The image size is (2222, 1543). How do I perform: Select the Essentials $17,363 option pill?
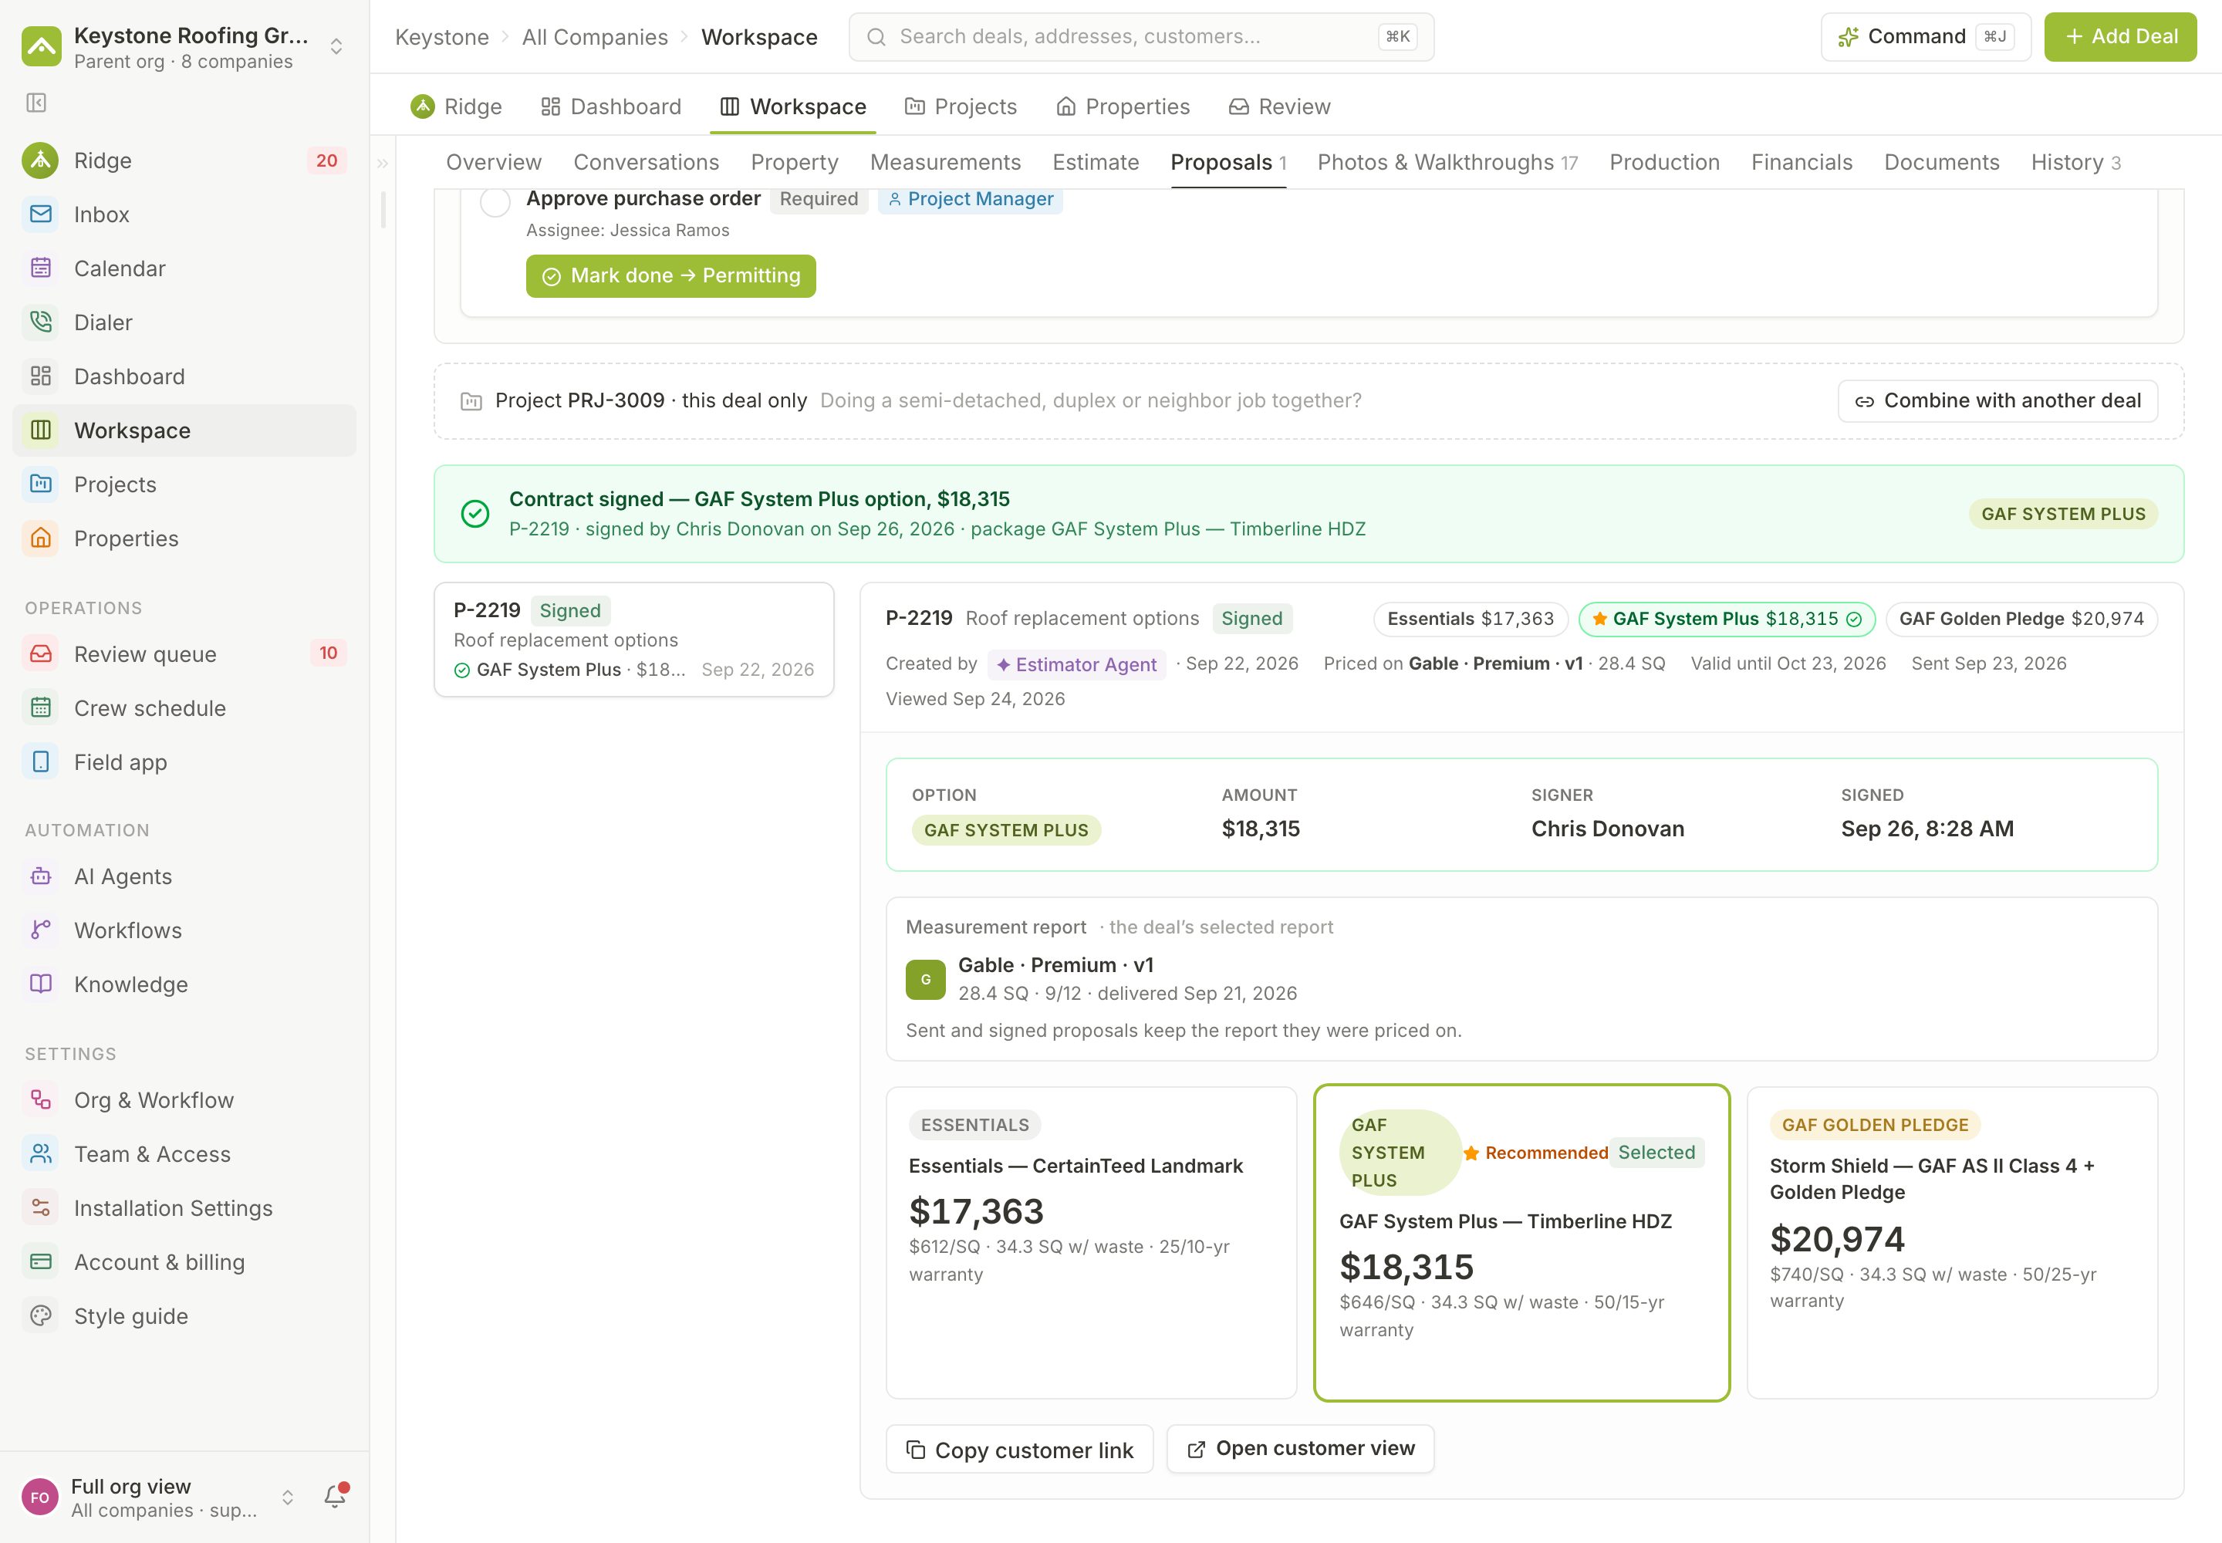(x=1470, y=619)
